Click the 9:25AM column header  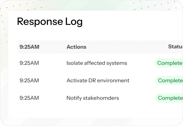(x=29, y=47)
